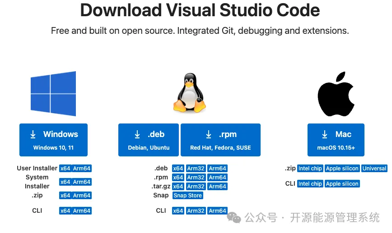The image size is (392, 233).
Task: Click the Windows logo icon
Action: [53, 94]
